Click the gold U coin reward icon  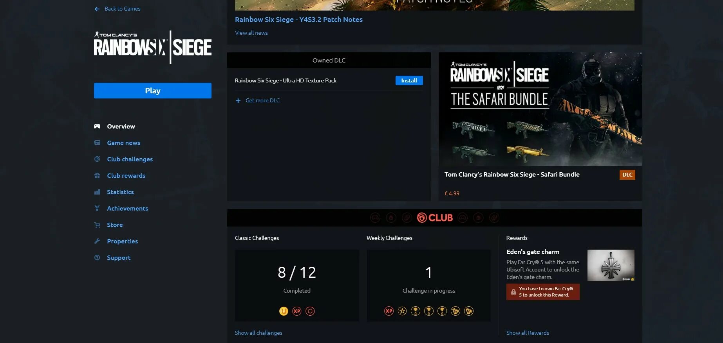(284, 311)
